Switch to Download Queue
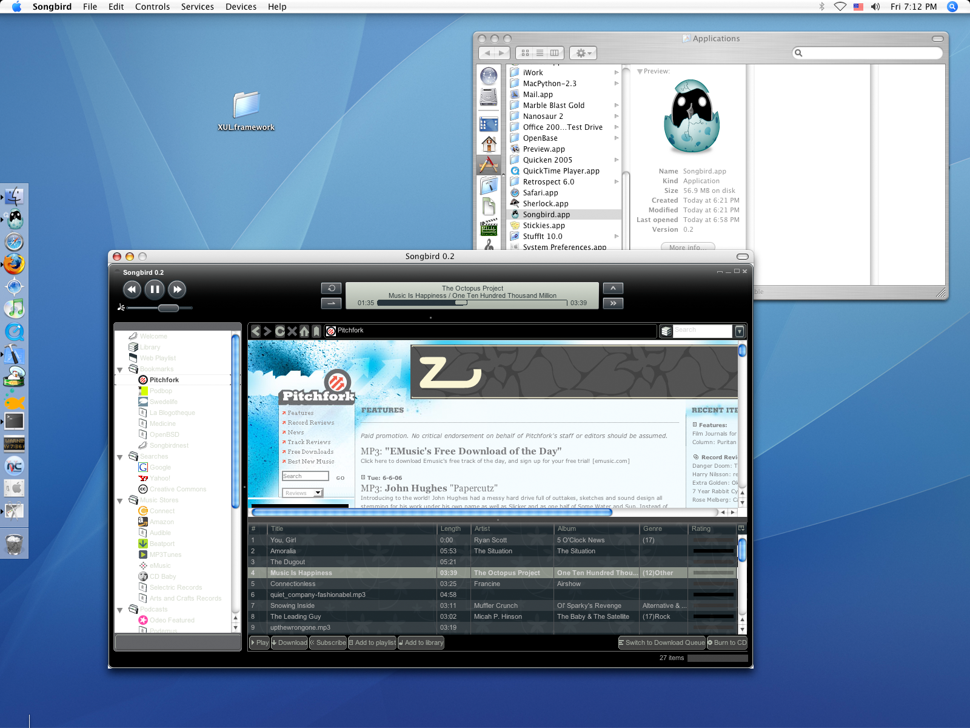 (x=661, y=642)
